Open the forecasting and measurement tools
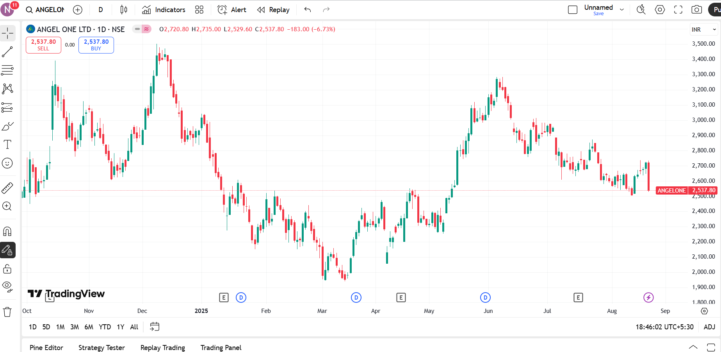 (x=7, y=107)
